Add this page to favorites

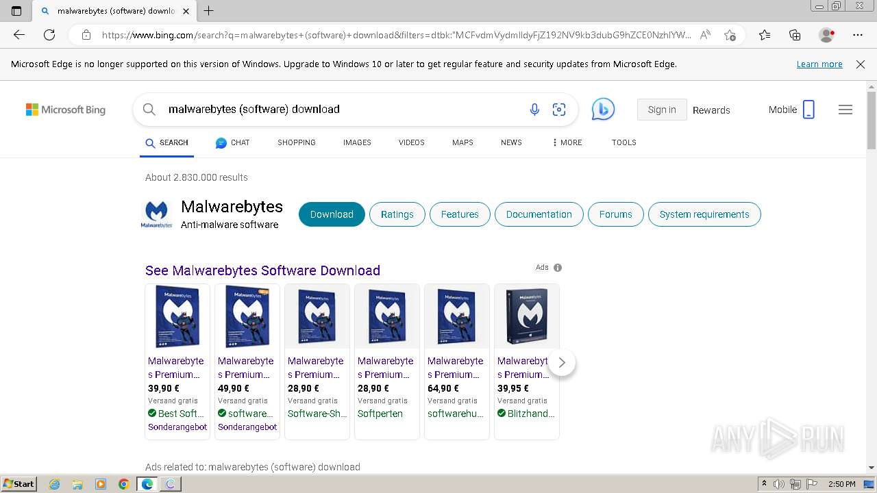coord(730,34)
